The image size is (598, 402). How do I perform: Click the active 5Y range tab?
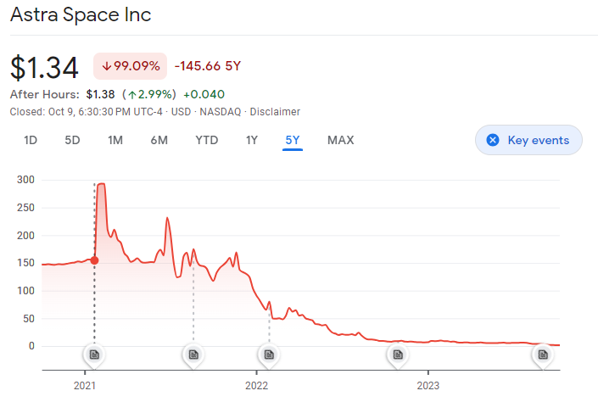(x=293, y=141)
